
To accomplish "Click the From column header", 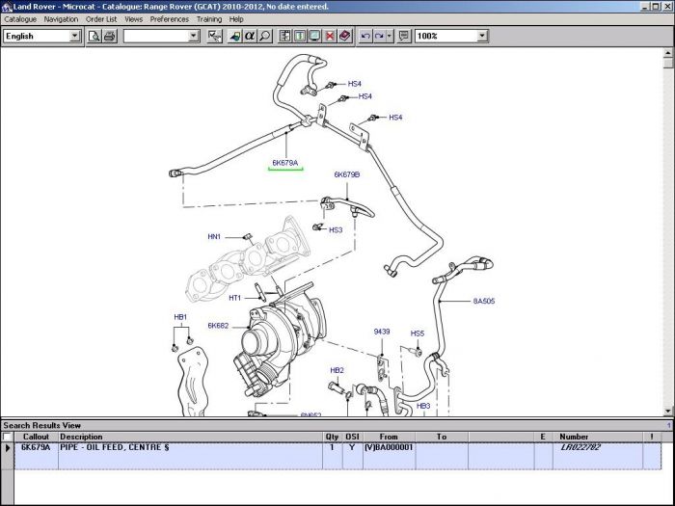I will tap(389, 437).
